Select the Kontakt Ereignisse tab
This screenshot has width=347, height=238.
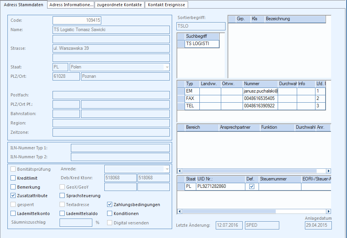pyautogui.click(x=166, y=5)
